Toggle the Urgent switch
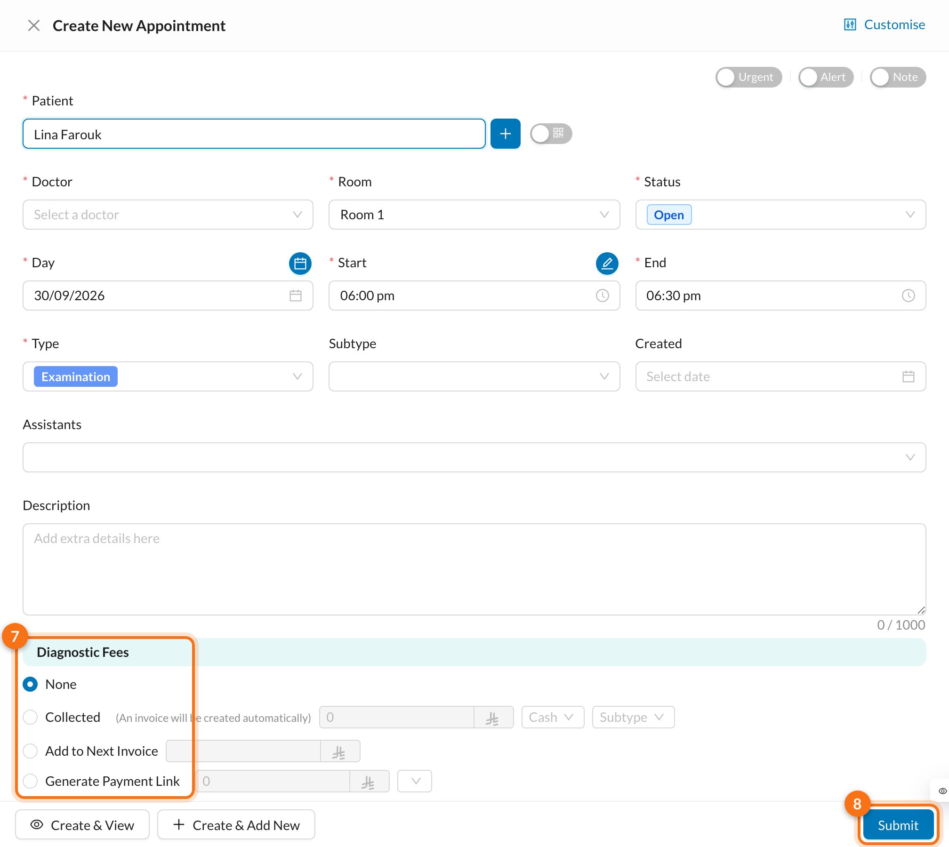 click(x=748, y=77)
